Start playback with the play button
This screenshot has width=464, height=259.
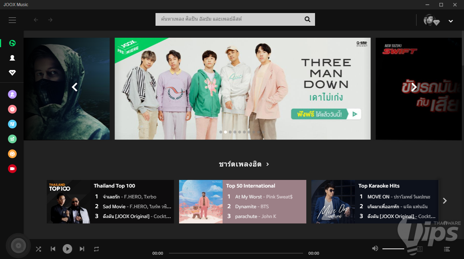pyautogui.click(x=67, y=249)
